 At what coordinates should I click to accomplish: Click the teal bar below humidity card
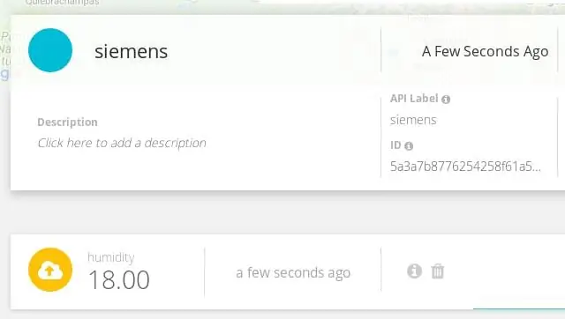(x=519, y=309)
